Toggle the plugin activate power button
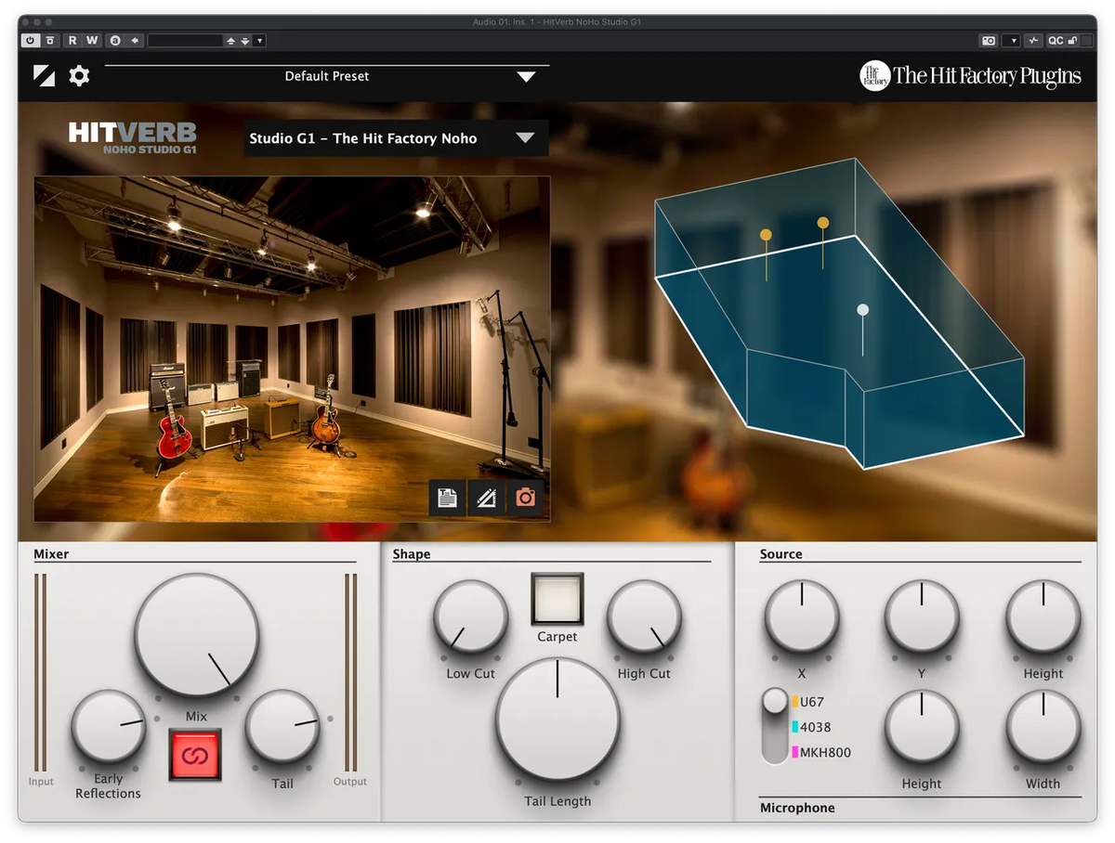Image resolution: width=1115 pixels, height=843 pixels. point(31,40)
